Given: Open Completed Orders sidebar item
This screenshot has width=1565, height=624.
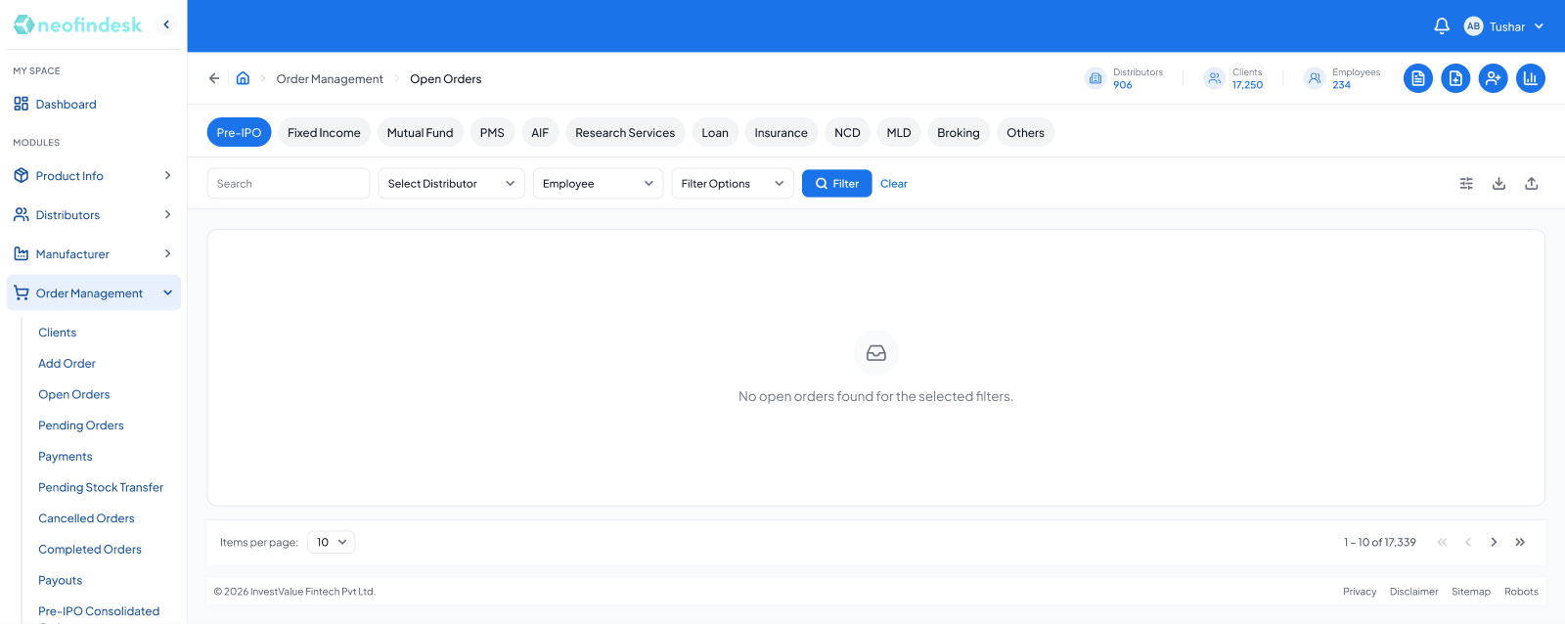Looking at the screenshot, I should [90, 550].
